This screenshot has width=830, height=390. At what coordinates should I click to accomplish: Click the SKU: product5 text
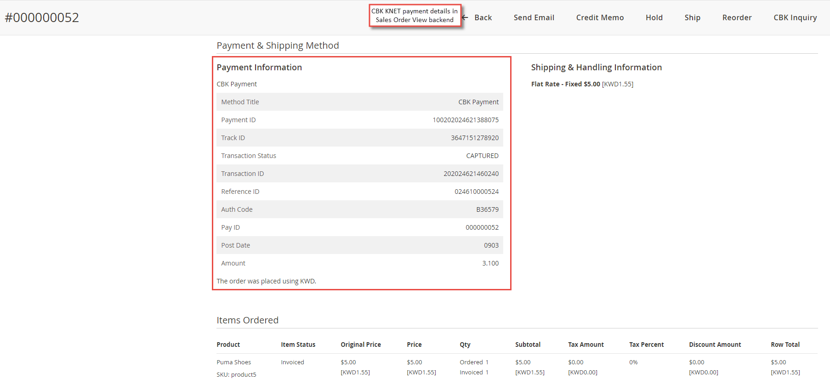(236, 375)
